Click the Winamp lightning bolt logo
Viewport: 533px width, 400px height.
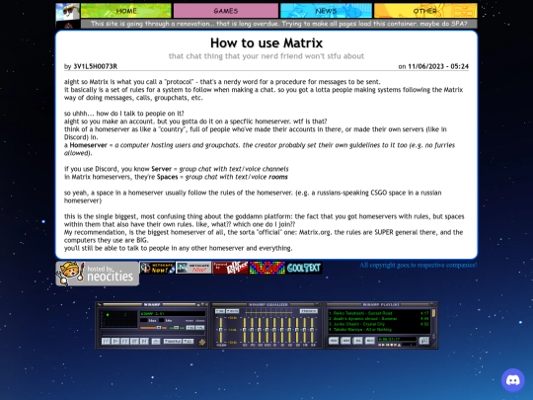point(202,342)
